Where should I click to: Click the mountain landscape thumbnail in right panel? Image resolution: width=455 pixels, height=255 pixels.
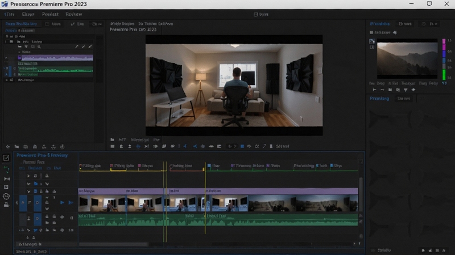tap(407, 59)
